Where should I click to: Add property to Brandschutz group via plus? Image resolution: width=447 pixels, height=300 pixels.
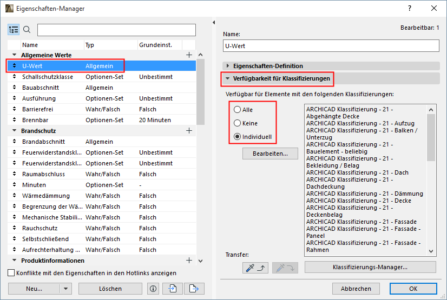click(189, 131)
